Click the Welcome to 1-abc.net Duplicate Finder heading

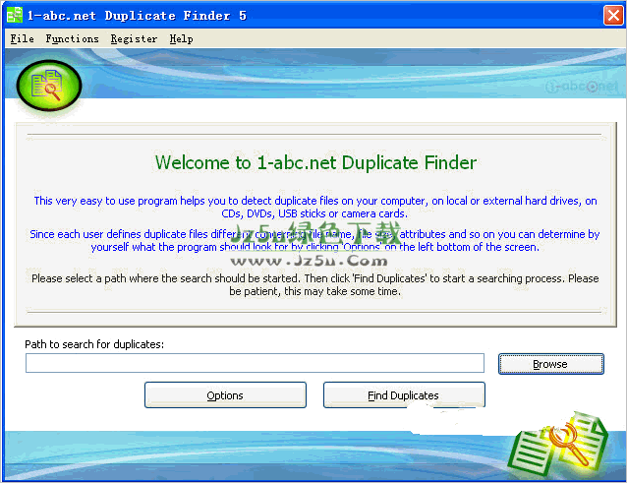point(315,162)
